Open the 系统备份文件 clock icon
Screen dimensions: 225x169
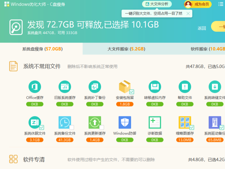coord(65,122)
